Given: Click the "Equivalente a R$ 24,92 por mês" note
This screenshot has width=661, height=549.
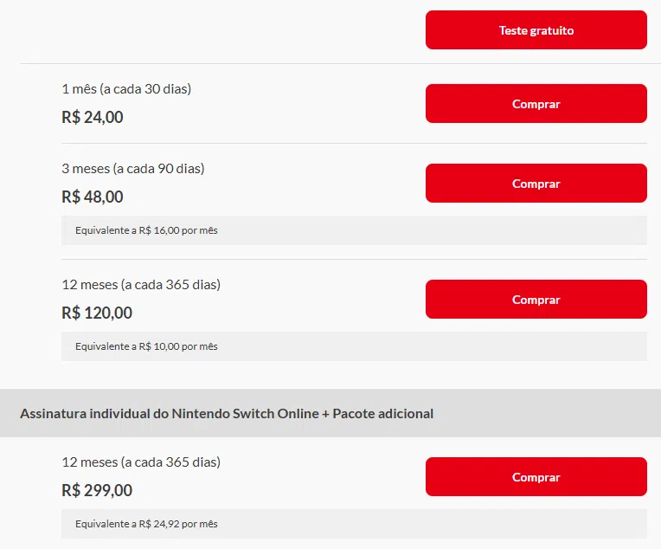Looking at the screenshot, I should (146, 524).
